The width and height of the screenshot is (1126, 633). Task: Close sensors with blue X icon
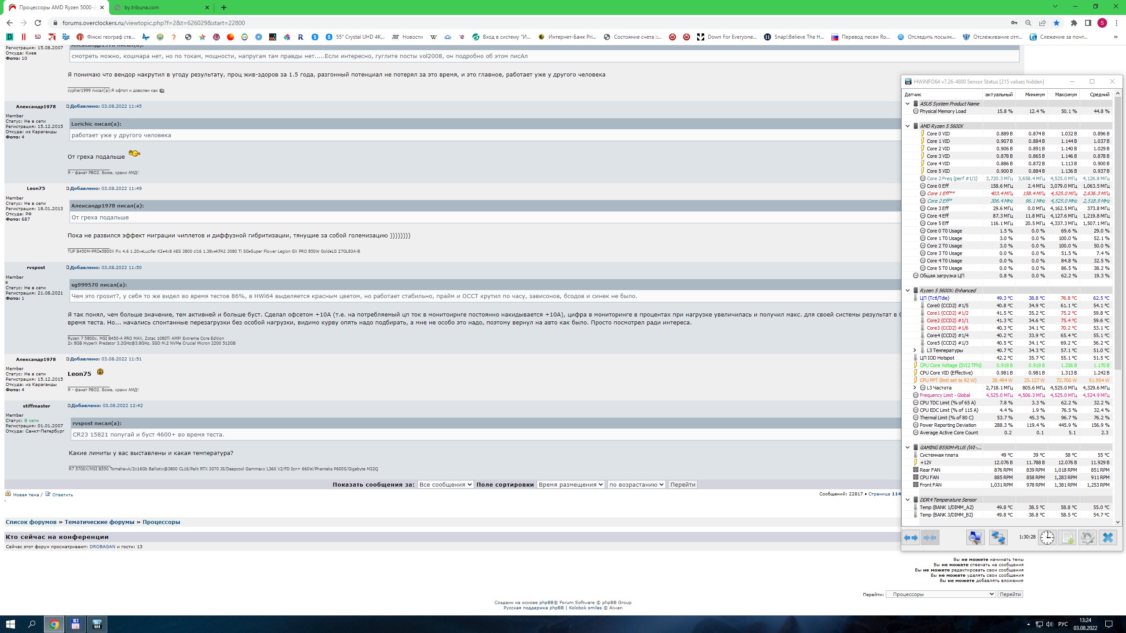pyautogui.click(x=1108, y=538)
